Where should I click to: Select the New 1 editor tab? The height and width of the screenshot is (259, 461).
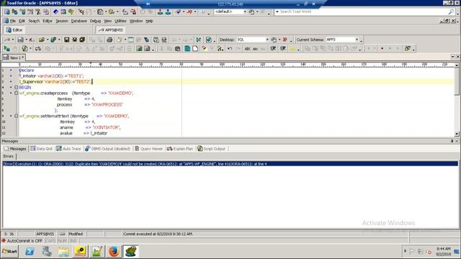point(13,58)
